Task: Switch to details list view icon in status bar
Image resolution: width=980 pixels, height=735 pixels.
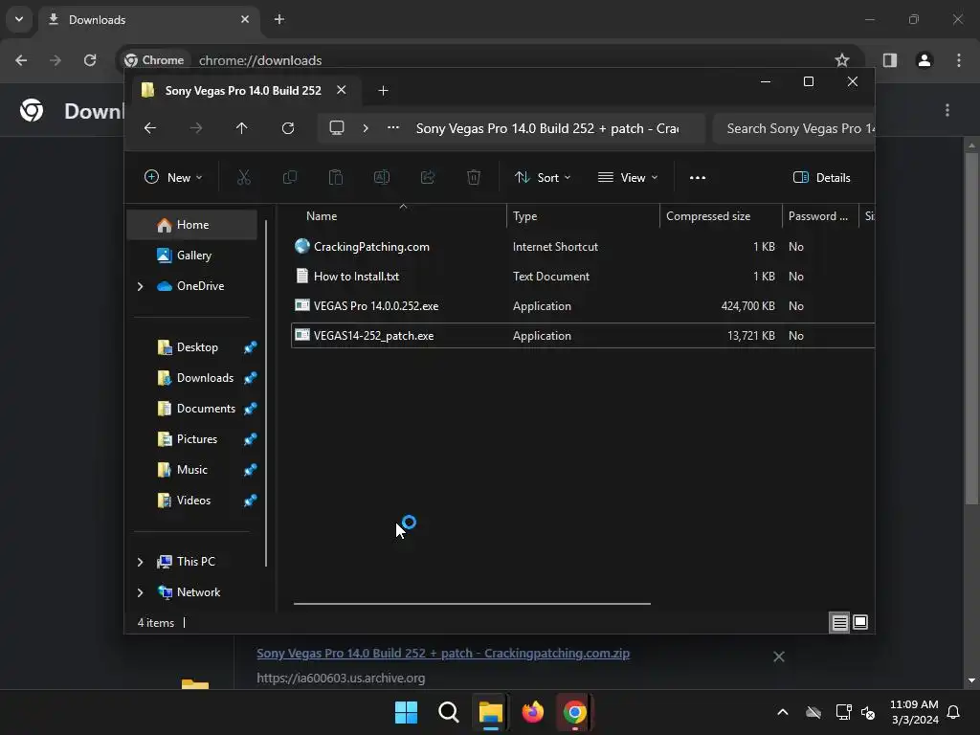Action: coord(839,622)
